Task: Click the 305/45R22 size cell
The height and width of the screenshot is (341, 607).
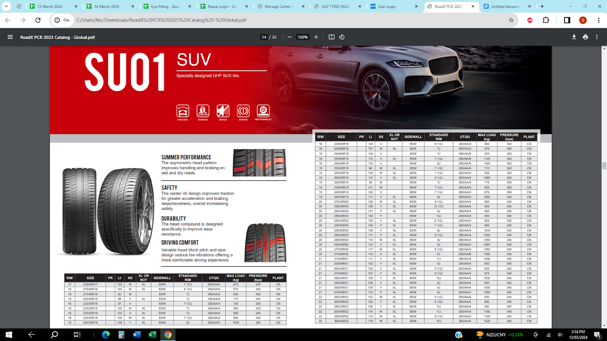Action: click(341, 321)
